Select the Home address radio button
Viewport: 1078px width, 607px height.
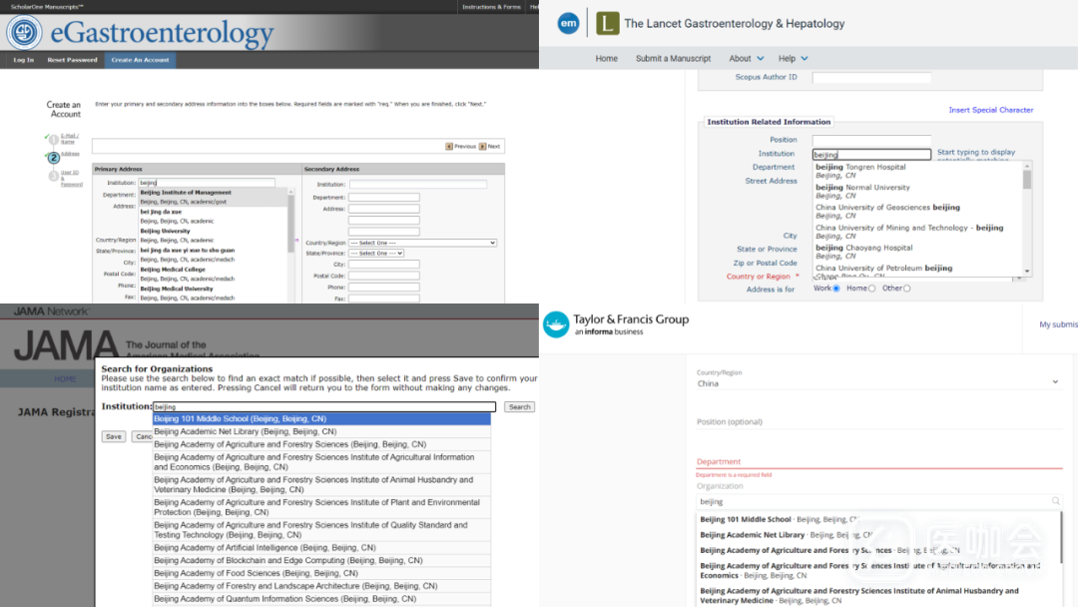click(872, 289)
